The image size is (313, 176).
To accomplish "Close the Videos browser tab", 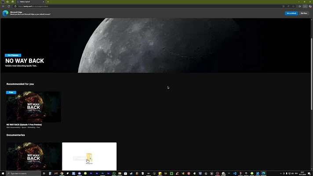I will coord(44,2).
